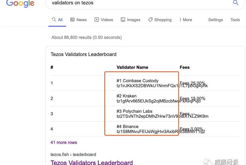Open the three-dot More menu
Image resolution: width=246 pixels, height=165 pixels.
(x=186, y=20)
